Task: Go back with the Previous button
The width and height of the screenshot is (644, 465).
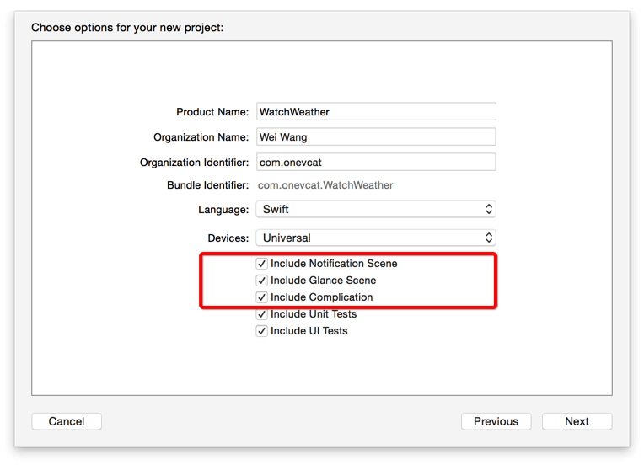Action: point(496,421)
